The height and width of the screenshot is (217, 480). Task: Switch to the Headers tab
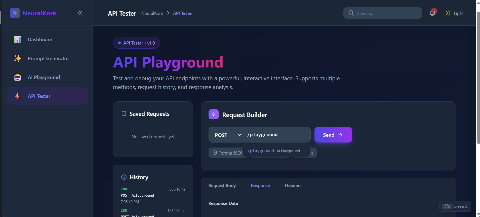tap(293, 186)
